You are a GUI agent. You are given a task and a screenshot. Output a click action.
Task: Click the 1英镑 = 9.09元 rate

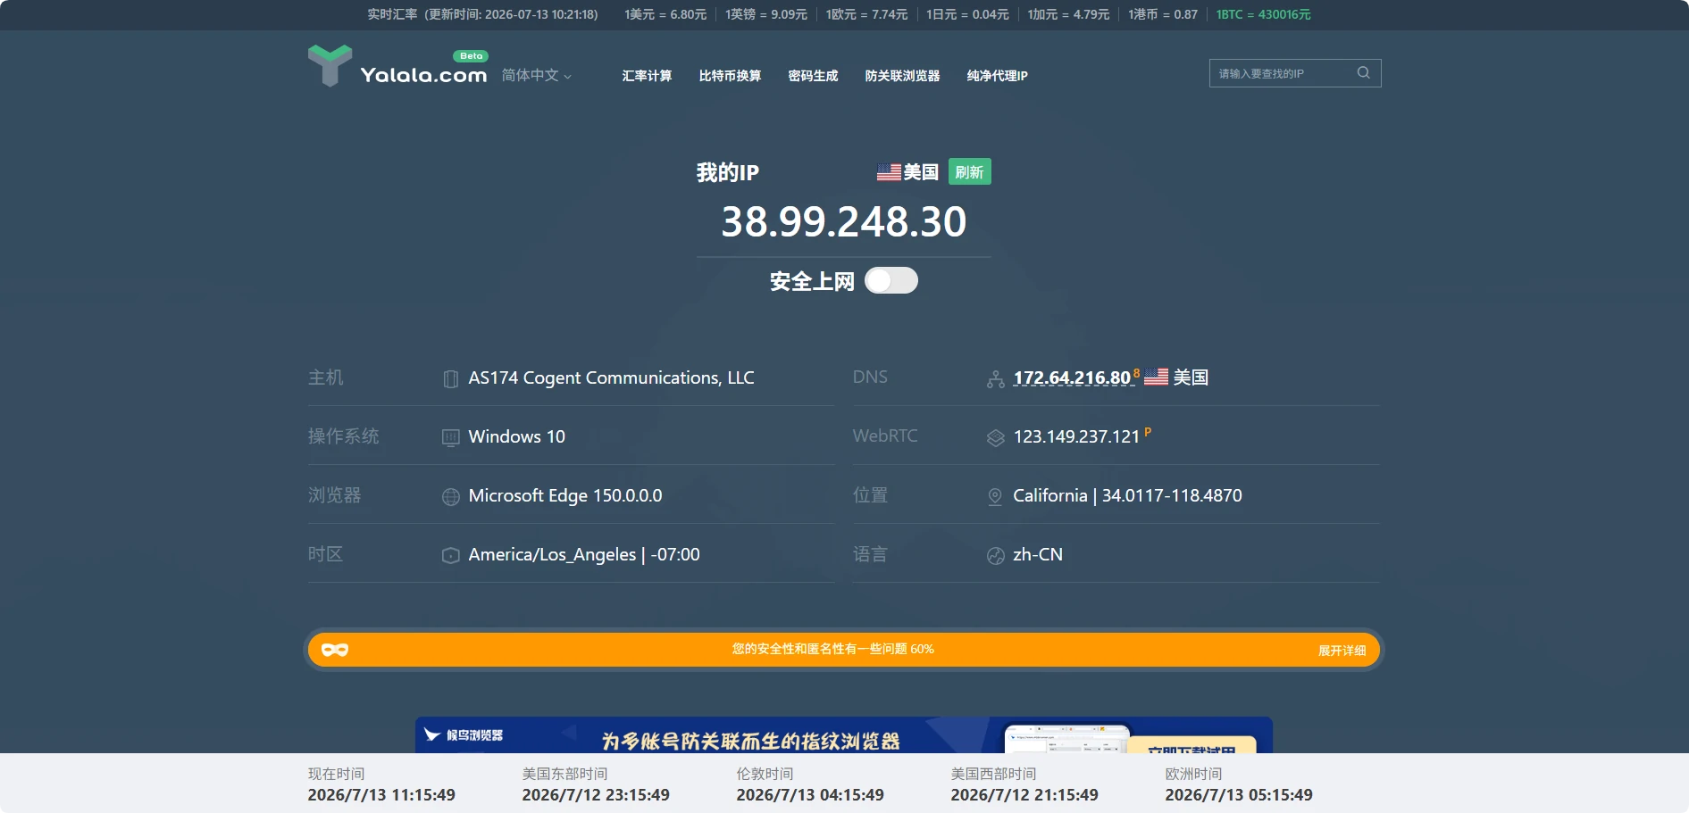pos(765,14)
